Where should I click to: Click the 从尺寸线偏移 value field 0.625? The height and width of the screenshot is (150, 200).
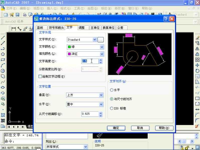tap(90, 114)
